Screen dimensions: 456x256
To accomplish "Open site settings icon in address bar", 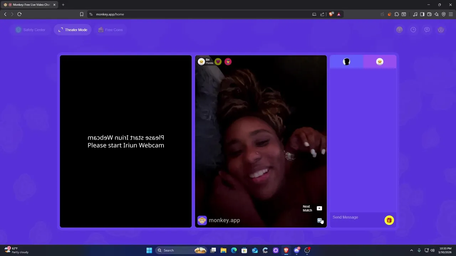I will [91, 14].
